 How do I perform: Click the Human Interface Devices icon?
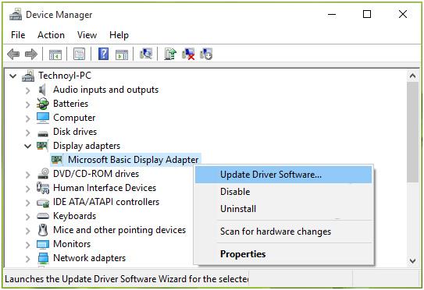click(43, 188)
